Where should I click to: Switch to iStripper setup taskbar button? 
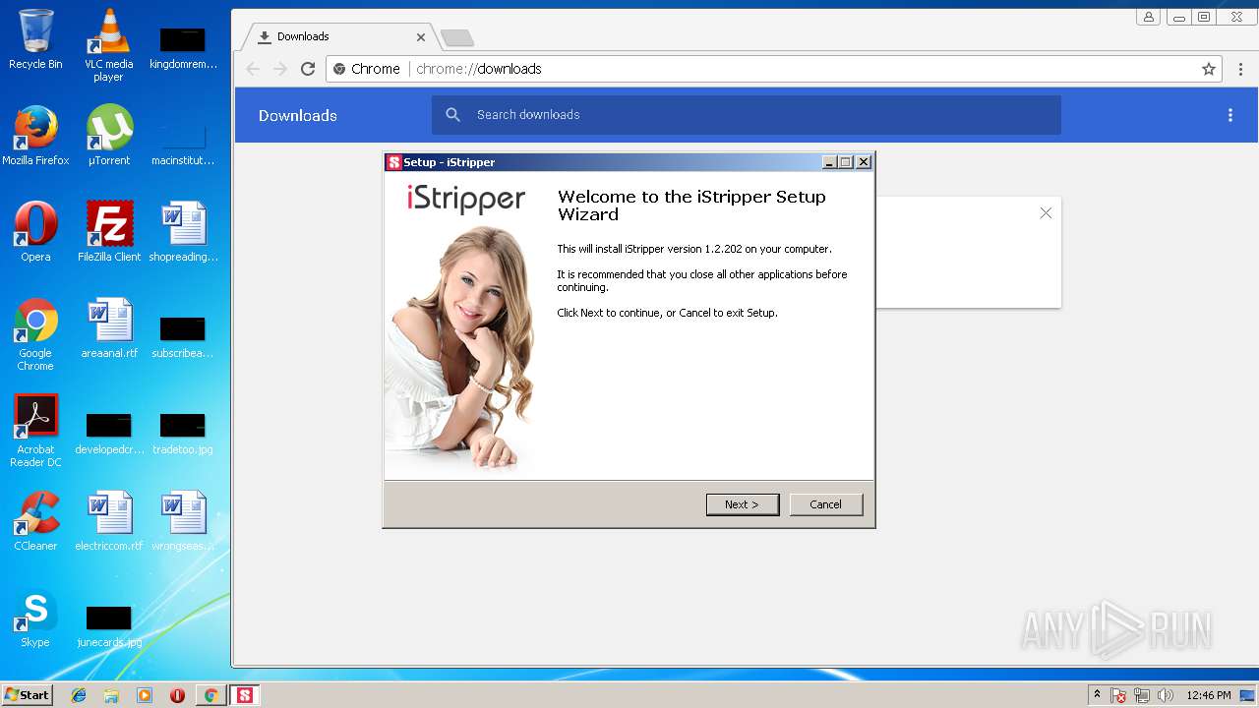[244, 695]
